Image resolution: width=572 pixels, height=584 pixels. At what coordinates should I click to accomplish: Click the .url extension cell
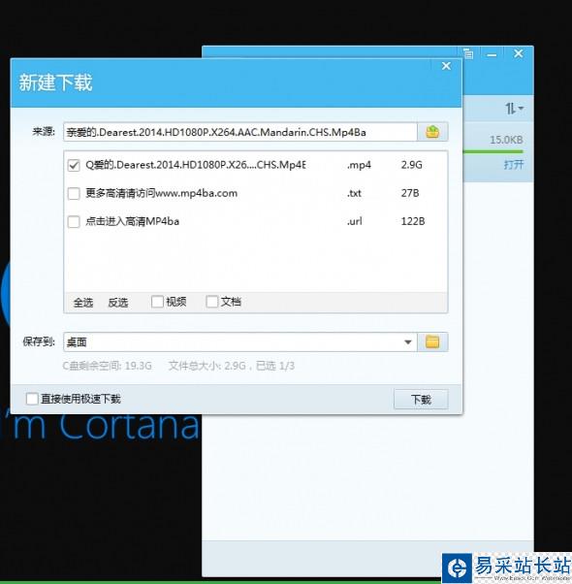[354, 221]
